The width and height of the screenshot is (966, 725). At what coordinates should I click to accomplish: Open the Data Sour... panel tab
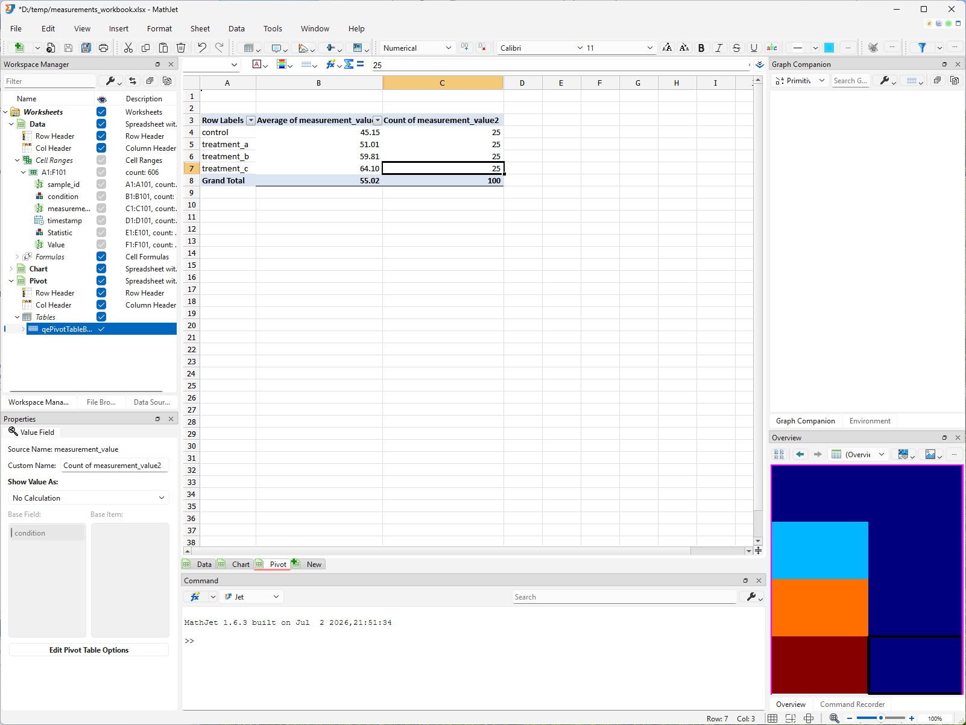pos(151,402)
